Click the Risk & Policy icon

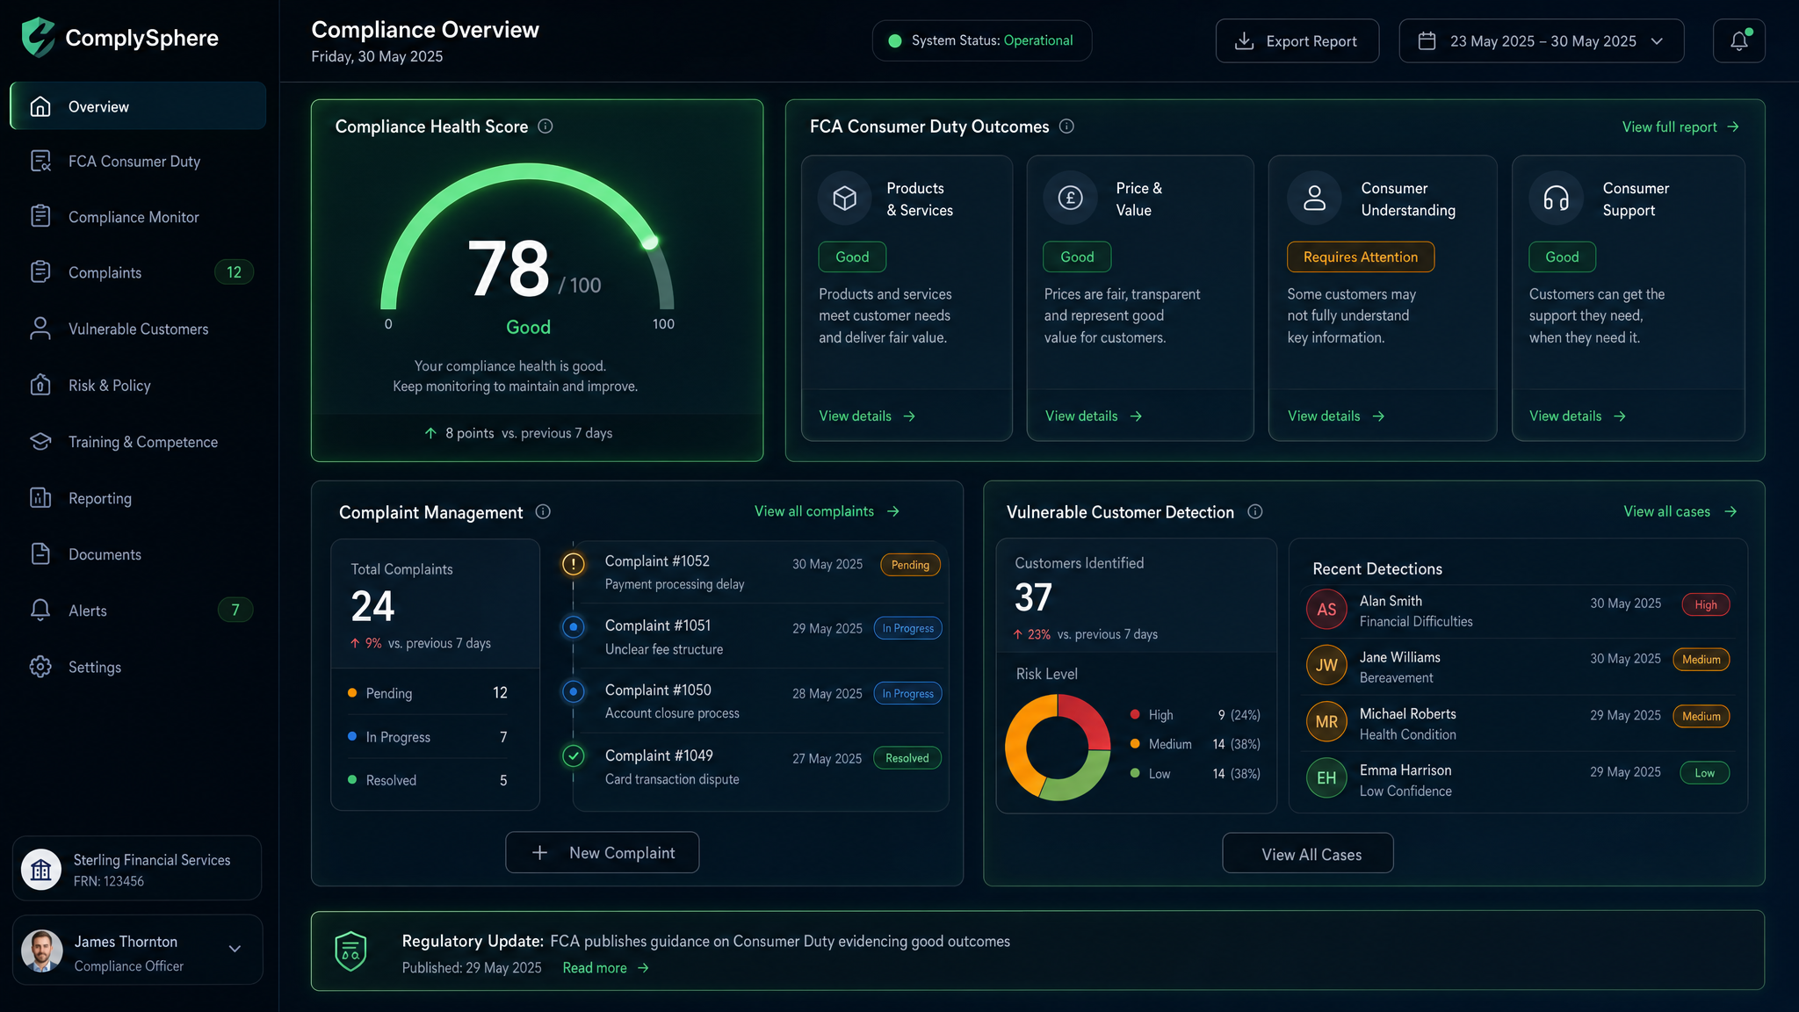click(x=40, y=385)
